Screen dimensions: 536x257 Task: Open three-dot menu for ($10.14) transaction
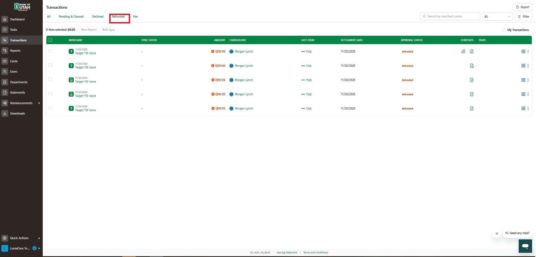pyautogui.click(x=528, y=66)
